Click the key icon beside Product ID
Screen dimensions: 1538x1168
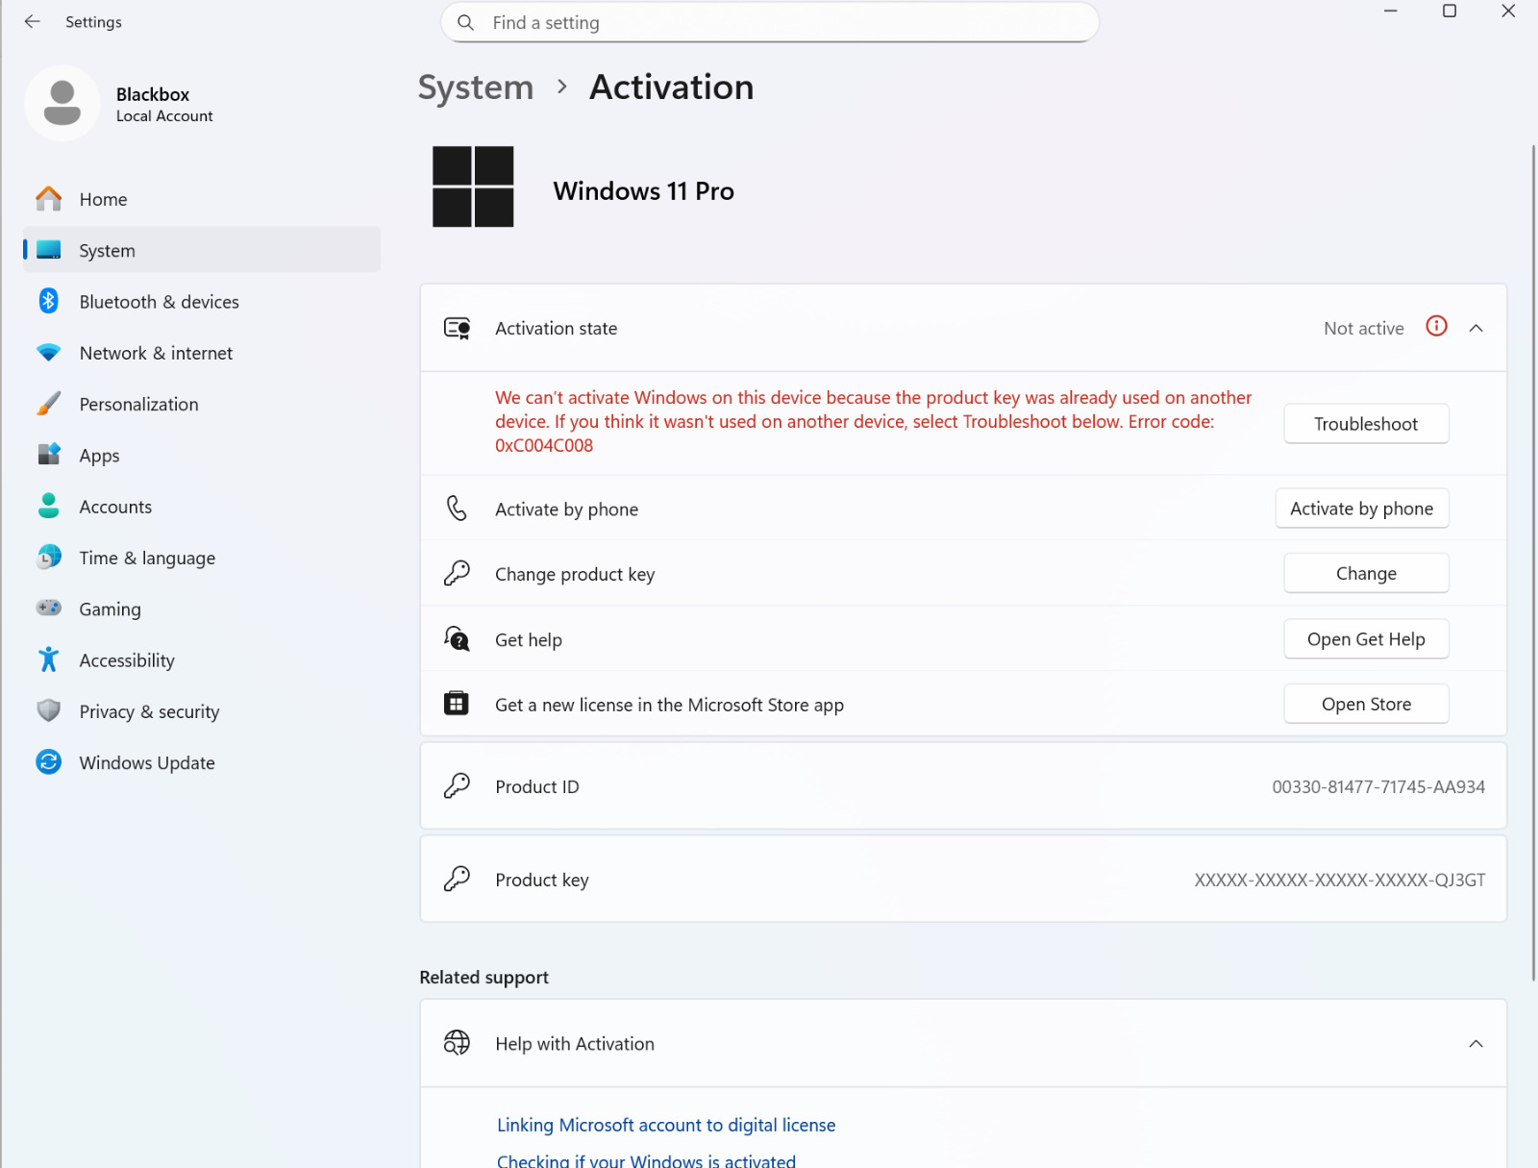[458, 786]
